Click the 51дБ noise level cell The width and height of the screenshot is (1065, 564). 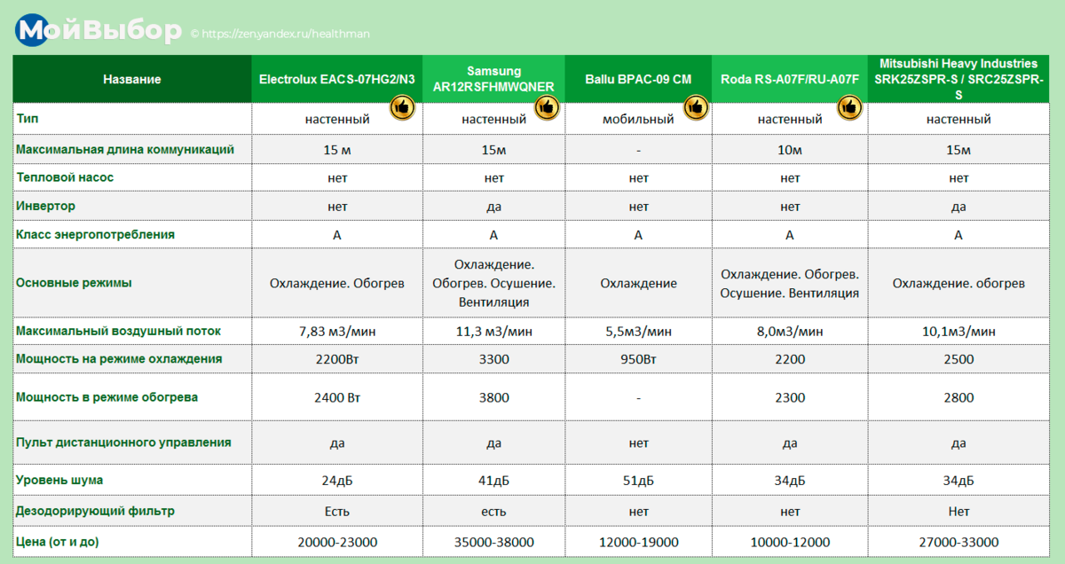(638, 480)
